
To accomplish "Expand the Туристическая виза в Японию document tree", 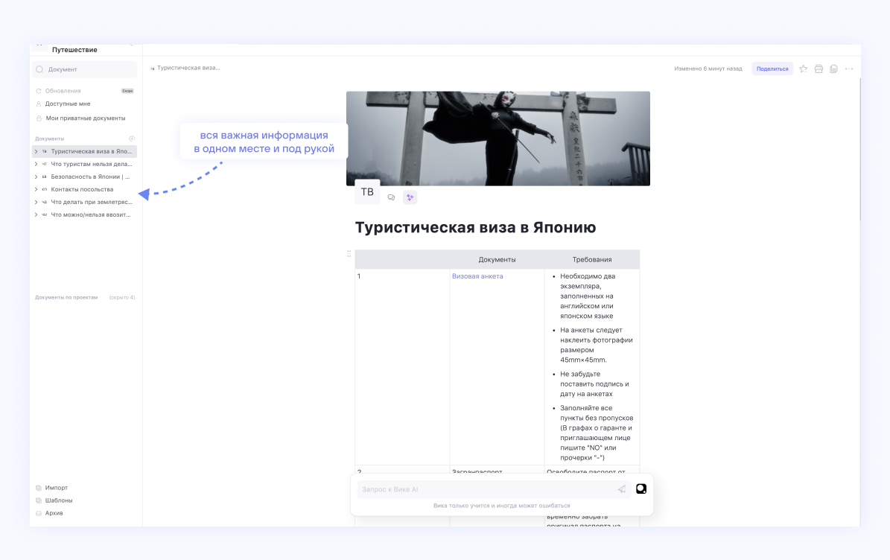I will [x=36, y=151].
